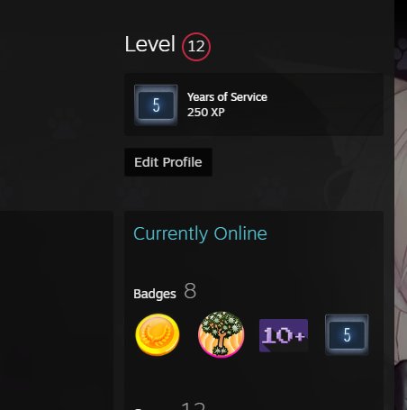This screenshot has height=410, width=407.
Task: Click the 250 XP label
Action: (x=206, y=113)
